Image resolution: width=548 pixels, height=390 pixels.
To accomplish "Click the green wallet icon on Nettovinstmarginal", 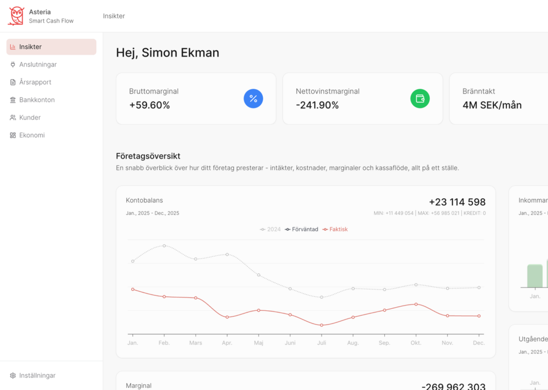I will pyautogui.click(x=420, y=99).
